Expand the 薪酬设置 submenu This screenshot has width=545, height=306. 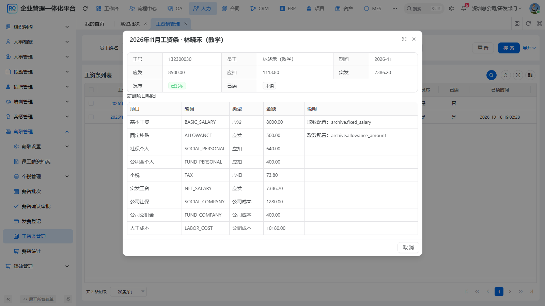tap(38, 147)
